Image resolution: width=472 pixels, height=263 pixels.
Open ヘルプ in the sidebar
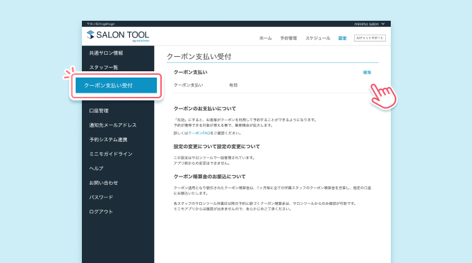(x=96, y=168)
